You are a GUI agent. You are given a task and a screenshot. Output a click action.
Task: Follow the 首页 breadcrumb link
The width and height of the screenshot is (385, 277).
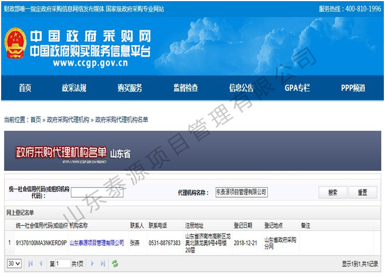(36, 120)
